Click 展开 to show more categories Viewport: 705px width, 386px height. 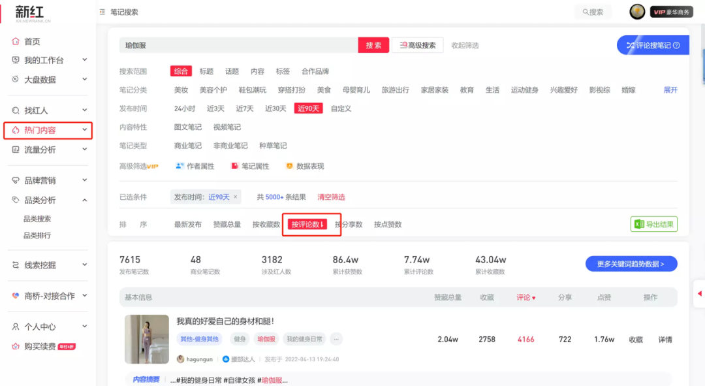click(x=670, y=90)
